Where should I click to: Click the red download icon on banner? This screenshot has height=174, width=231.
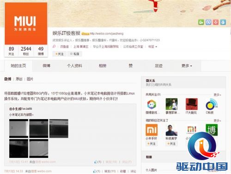point(216,22)
